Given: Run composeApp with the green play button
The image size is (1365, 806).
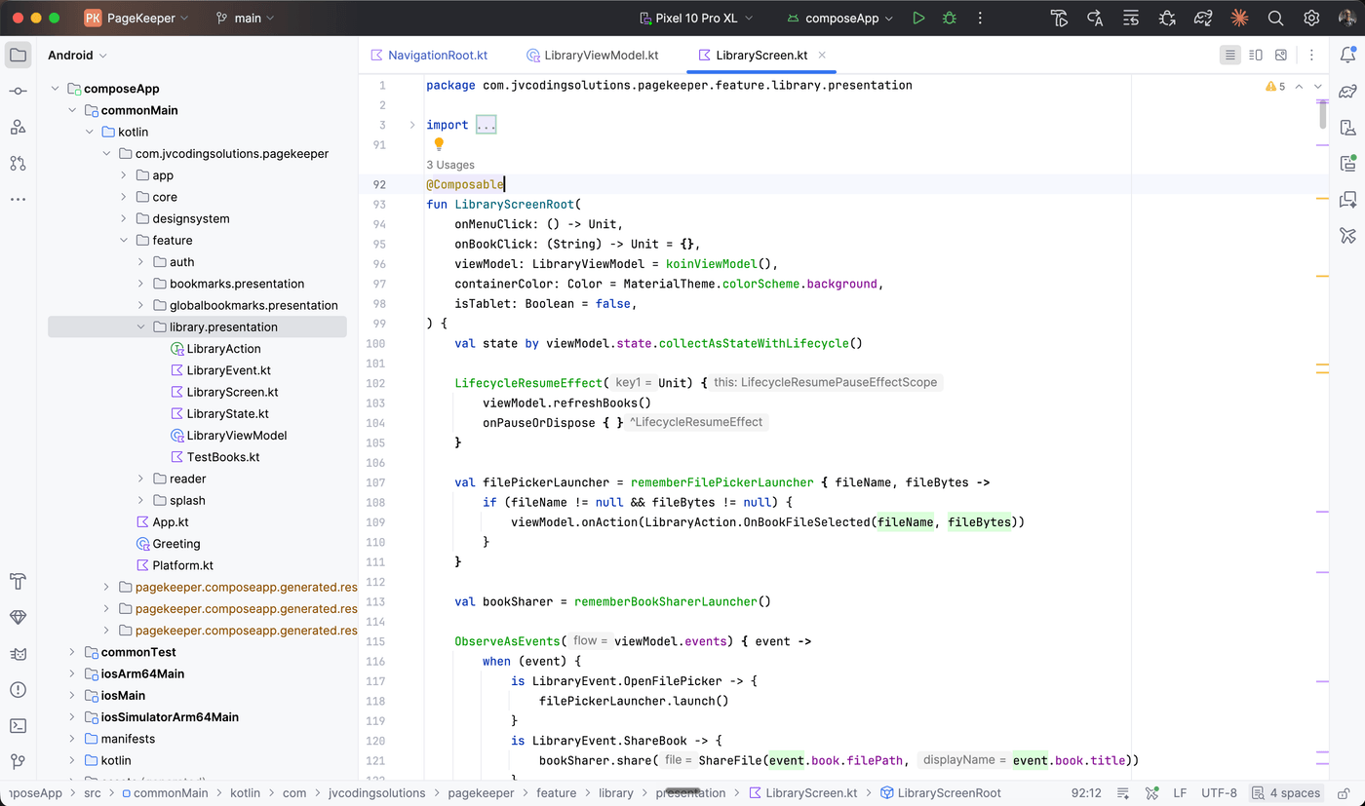Looking at the screenshot, I should (918, 18).
